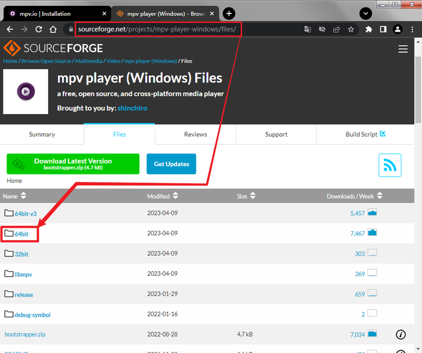Click the bookmark star icon
The height and width of the screenshot is (353, 422).
pos(350,29)
